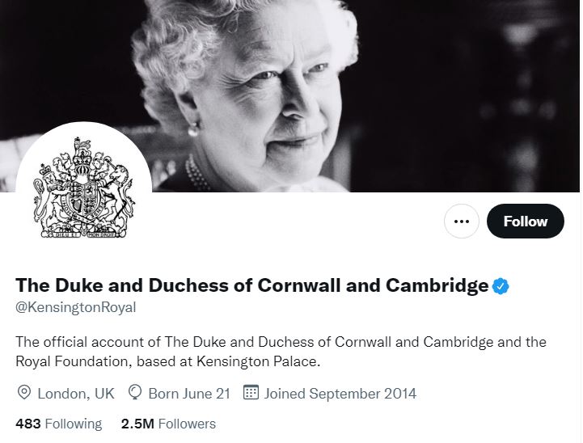Click the profile display name heading
The image size is (583, 443).
coord(252,285)
